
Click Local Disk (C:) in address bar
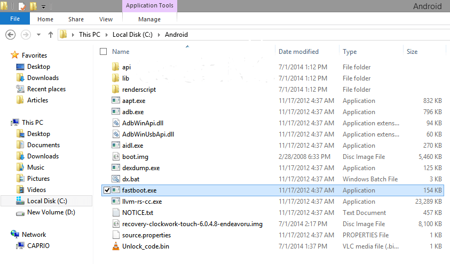tap(132, 35)
